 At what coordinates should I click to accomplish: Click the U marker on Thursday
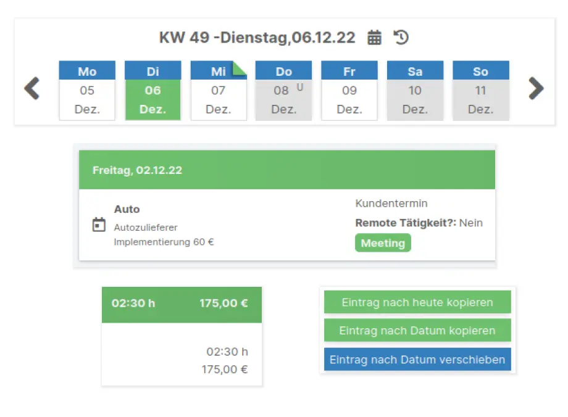coord(300,87)
